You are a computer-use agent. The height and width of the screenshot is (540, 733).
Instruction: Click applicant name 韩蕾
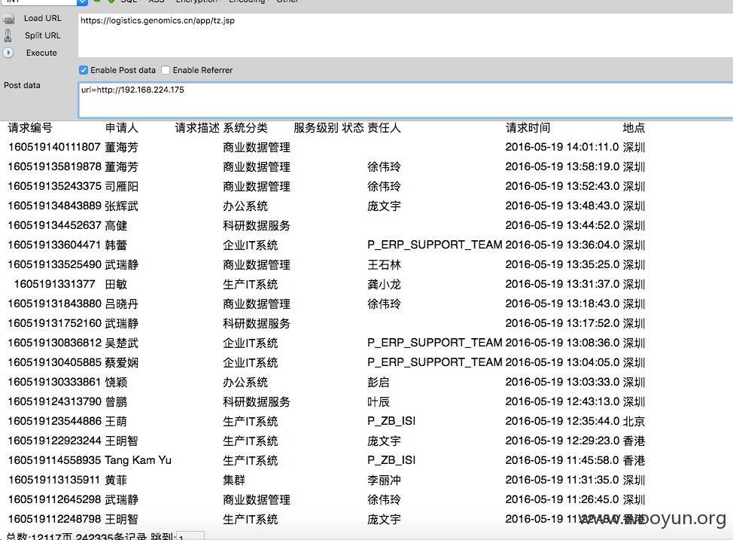(x=116, y=246)
